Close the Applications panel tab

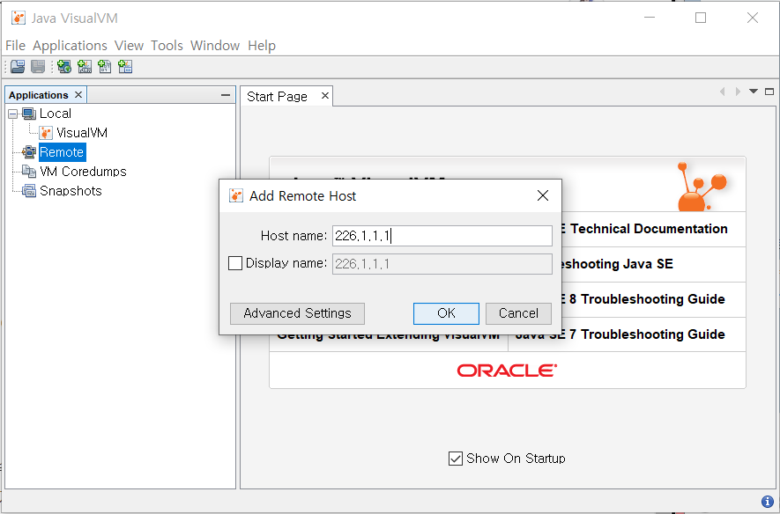tap(78, 94)
